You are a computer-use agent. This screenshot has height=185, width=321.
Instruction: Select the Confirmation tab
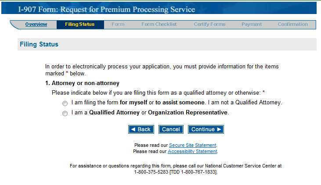coord(293,25)
